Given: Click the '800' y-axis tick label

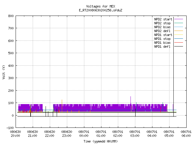Looking at the screenshot, I should coord(11,16).
